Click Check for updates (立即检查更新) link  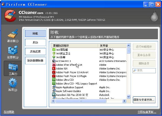[x=147, y=112]
